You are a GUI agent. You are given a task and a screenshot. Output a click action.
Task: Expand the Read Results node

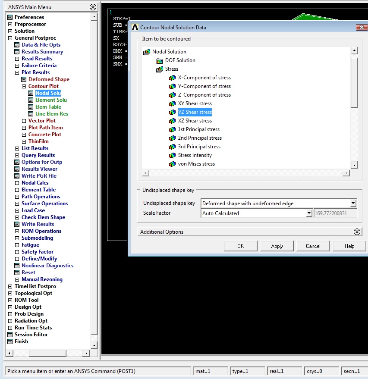coord(17,59)
